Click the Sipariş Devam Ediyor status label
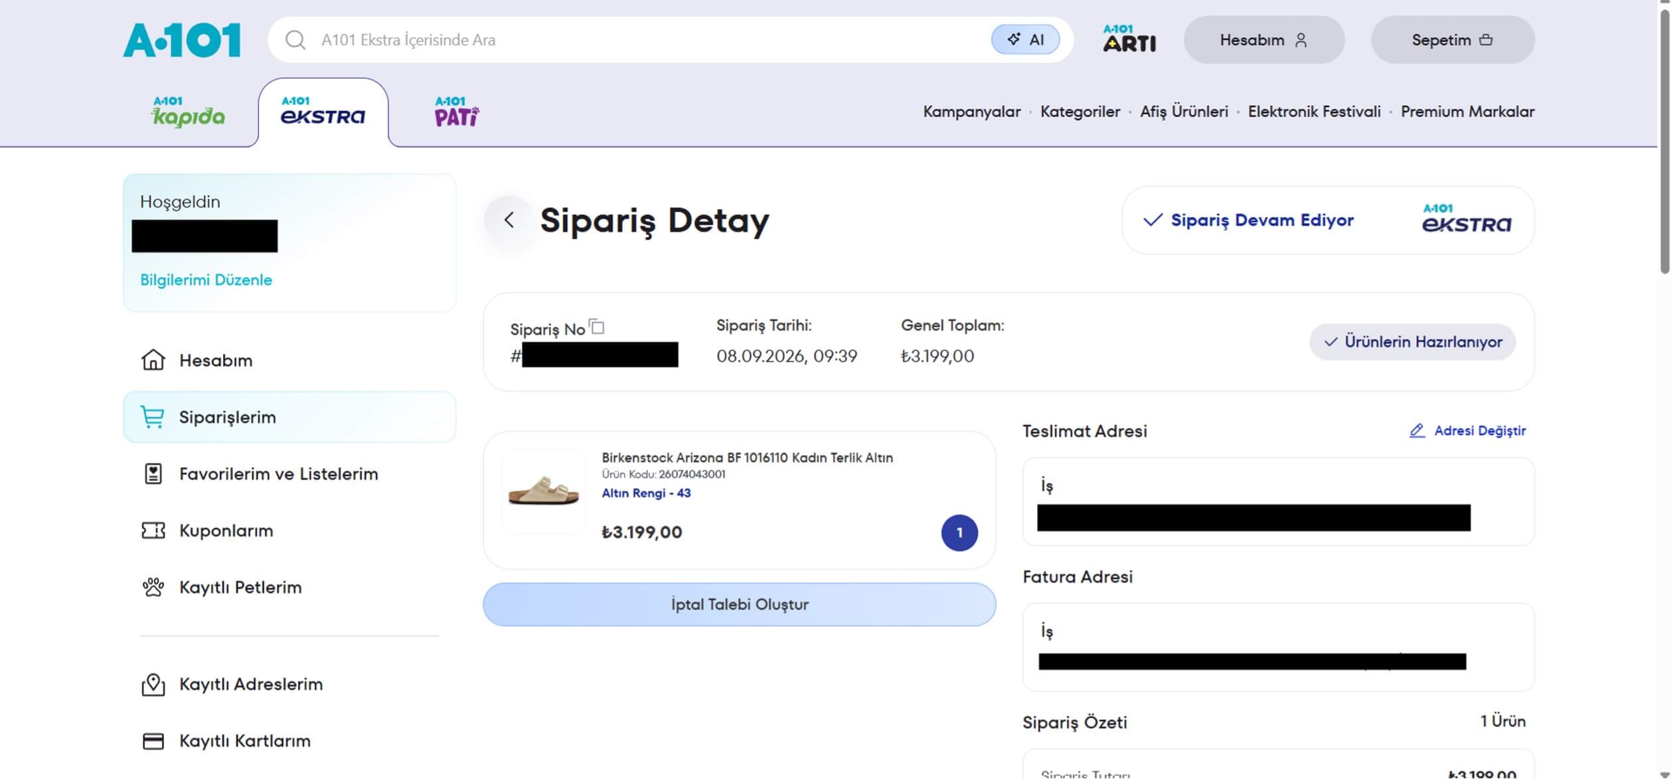 [1261, 220]
